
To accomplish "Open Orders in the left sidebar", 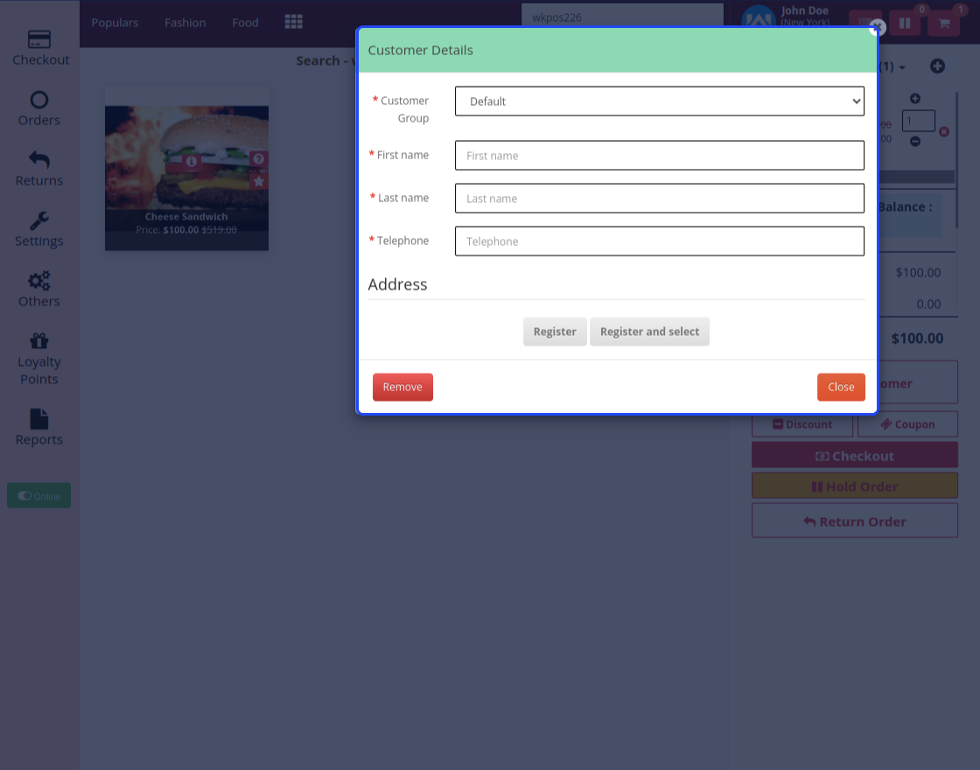I will click(38, 108).
